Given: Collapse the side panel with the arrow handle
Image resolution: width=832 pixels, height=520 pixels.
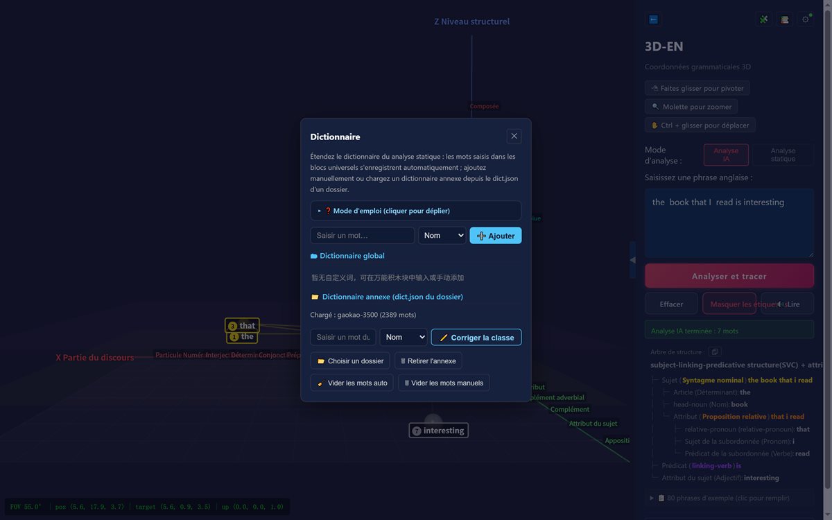Looking at the screenshot, I should (x=632, y=260).
